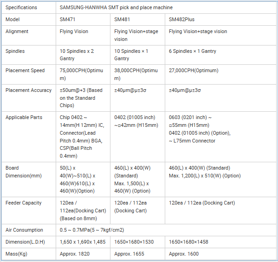Click the Specifications header cell
278x262 pixels.
coord(29,7)
